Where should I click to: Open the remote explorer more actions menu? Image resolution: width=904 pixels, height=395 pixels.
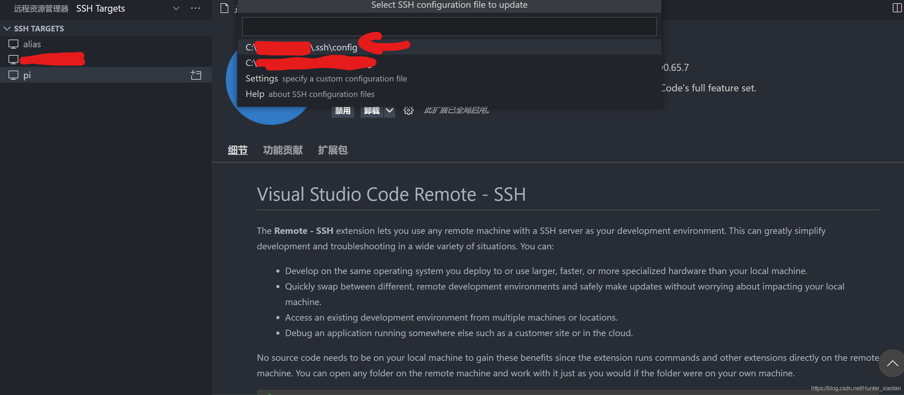click(x=195, y=8)
